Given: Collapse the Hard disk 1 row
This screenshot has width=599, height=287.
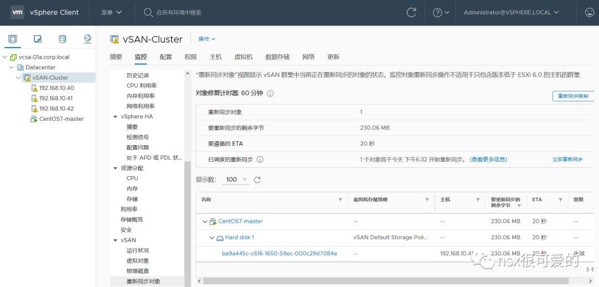Looking at the screenshot, I should point(212,238).
